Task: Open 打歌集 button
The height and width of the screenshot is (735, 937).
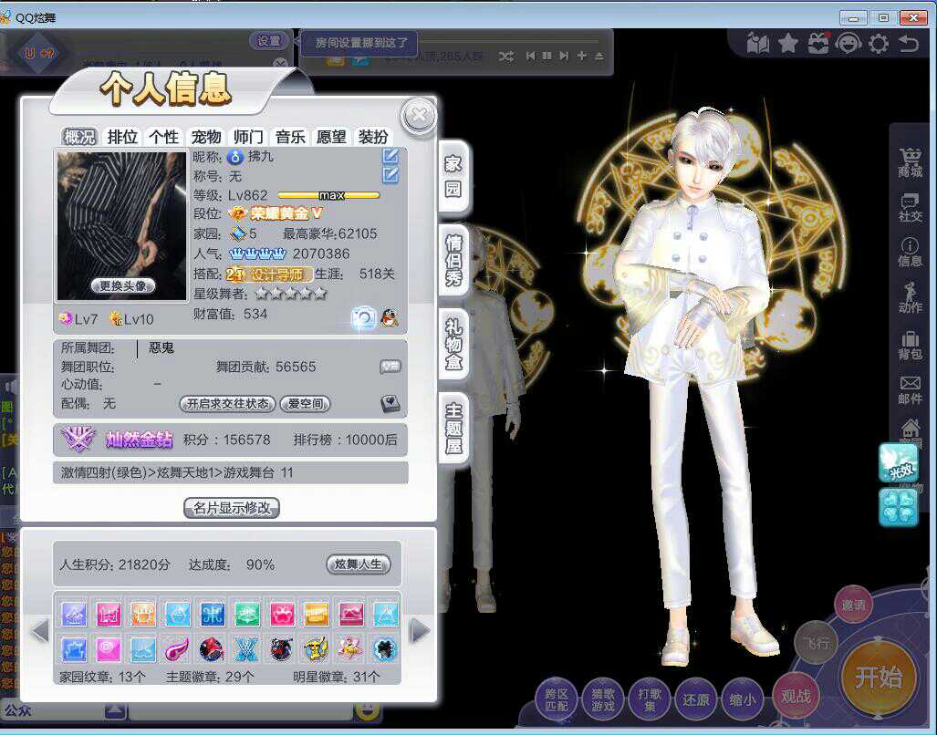Action: point(650,699)
